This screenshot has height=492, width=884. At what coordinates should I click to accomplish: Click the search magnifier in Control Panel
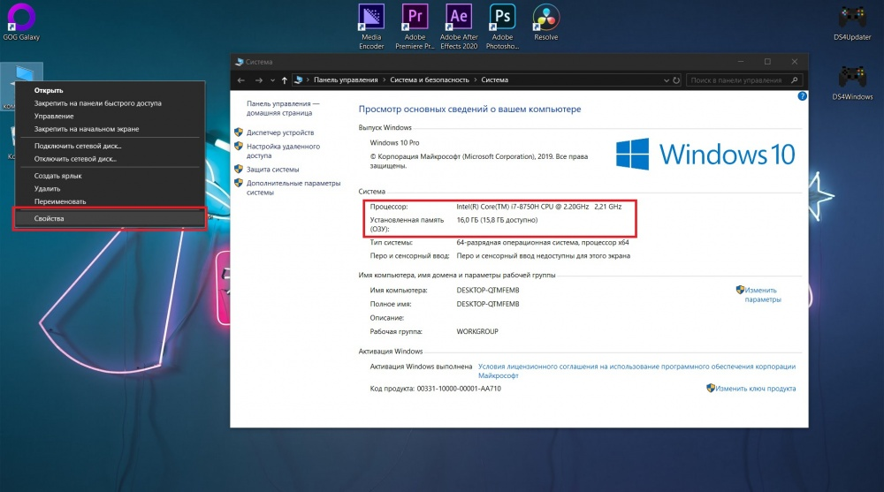tap(795, 80)
